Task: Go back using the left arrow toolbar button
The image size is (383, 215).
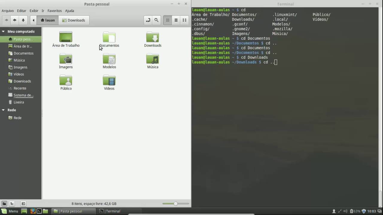Action: (6, 20)
